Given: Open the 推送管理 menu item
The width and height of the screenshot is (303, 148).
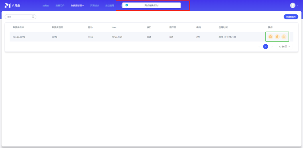Looking at the screenshot, I should (x=109, y=5).
